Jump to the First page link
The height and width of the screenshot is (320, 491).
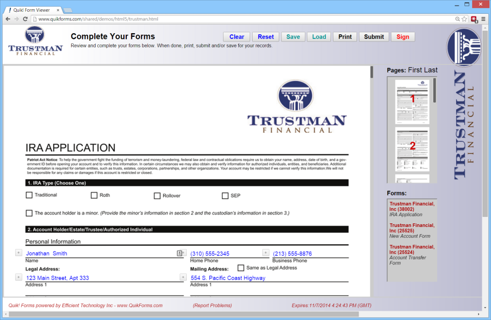click(415, 70)
